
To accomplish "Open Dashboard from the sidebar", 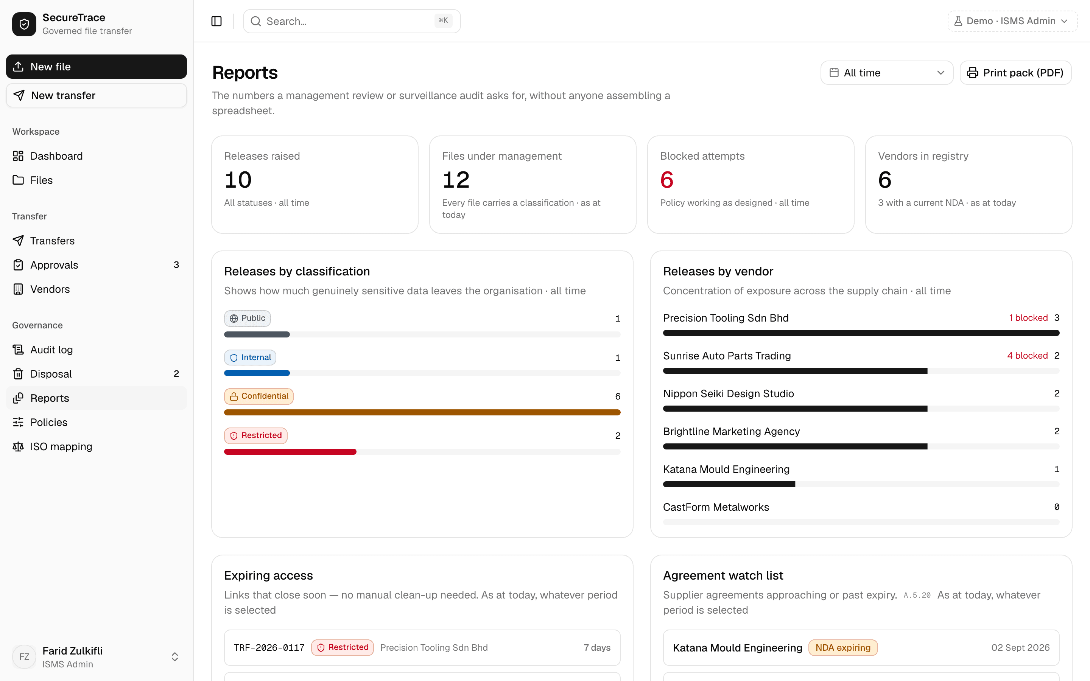I will click(x=97, y=156).
